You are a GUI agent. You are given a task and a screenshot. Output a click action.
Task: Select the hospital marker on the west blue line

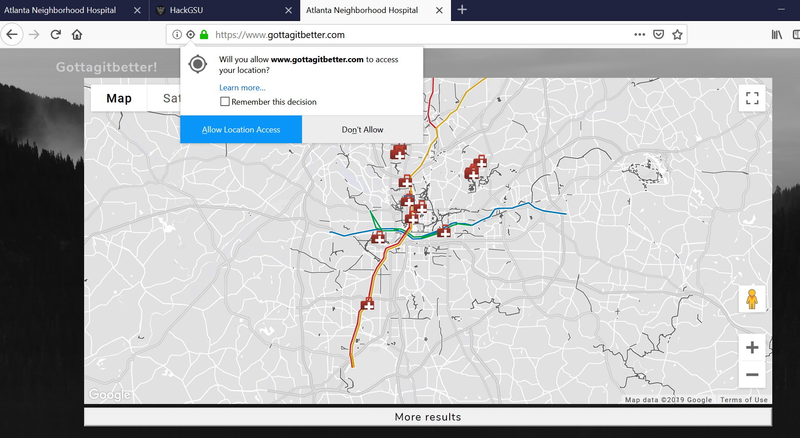click(379, 238)
